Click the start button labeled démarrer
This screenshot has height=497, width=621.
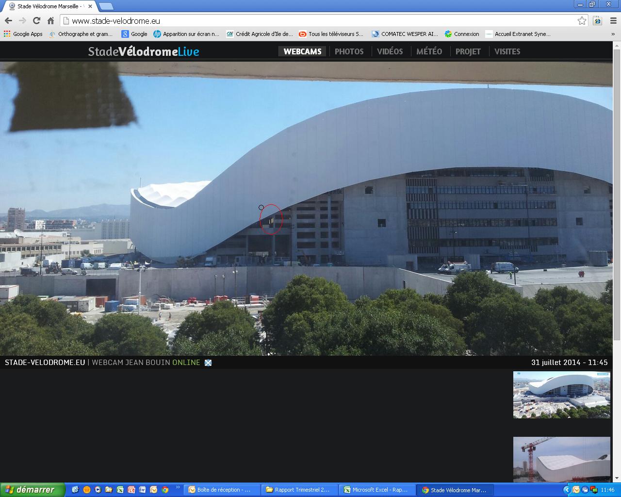32,490
